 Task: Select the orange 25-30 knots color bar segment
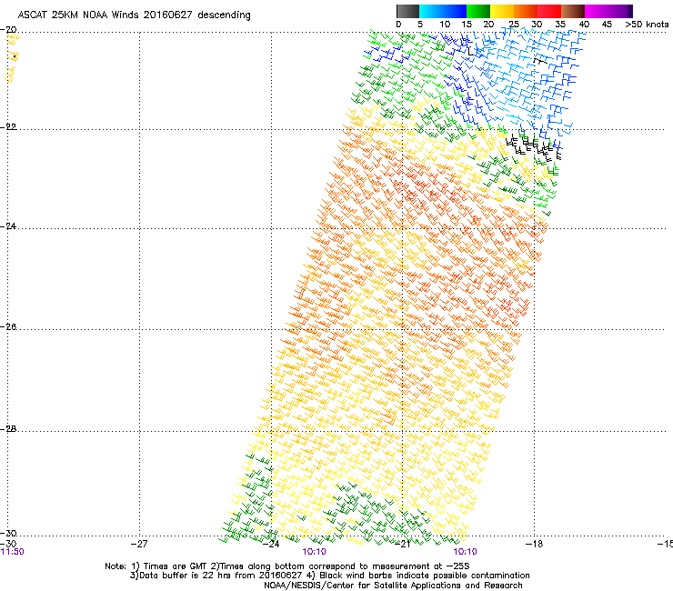click(x=526, y=11)
